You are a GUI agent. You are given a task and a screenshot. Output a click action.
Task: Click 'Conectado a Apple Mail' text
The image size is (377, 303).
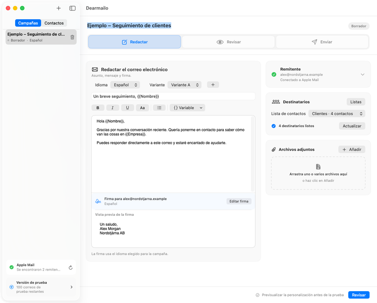[299, 80]
